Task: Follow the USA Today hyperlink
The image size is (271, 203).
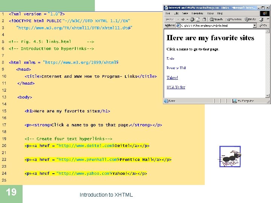Action: (x=176, y=87)
